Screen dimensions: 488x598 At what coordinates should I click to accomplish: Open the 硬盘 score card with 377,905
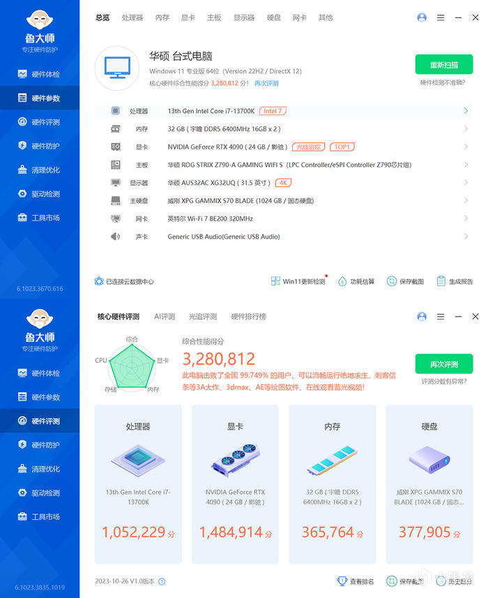coord(429,484)
